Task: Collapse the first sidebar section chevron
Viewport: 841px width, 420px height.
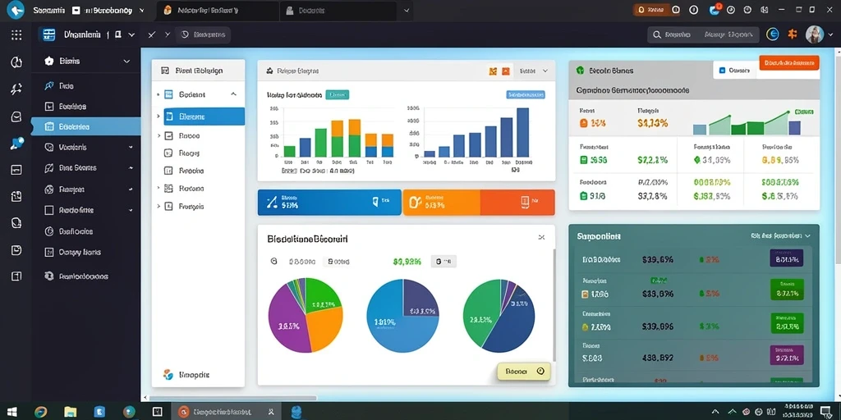Action: coord(126,61)
